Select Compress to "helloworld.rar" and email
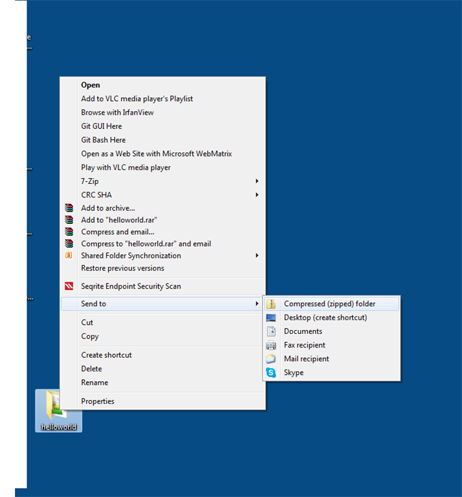Viewport: 462px width, 497px height. click(163, 244)
